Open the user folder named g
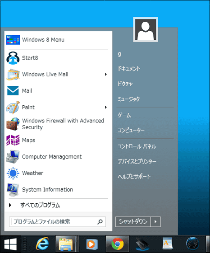210x253 pixels. coord(119,54)
